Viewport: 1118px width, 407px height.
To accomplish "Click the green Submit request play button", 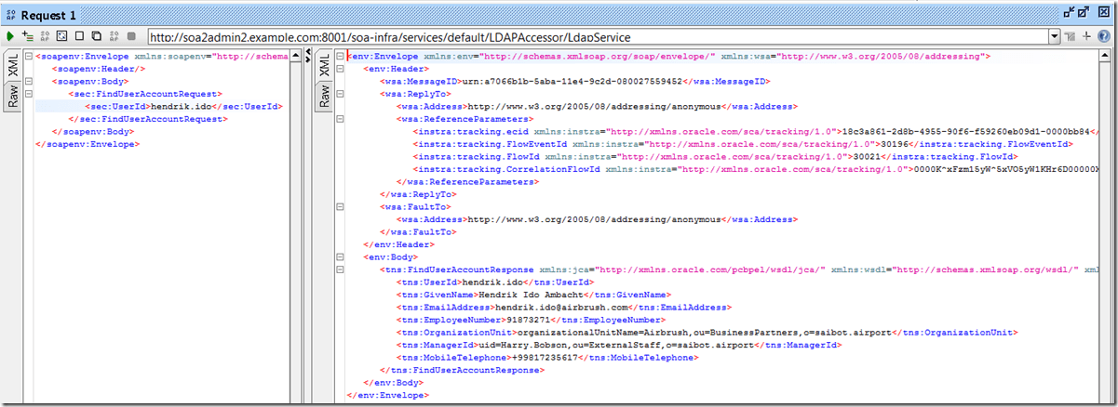I will 10,36.
